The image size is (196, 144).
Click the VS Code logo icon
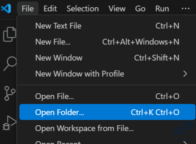tap(6, 8)
